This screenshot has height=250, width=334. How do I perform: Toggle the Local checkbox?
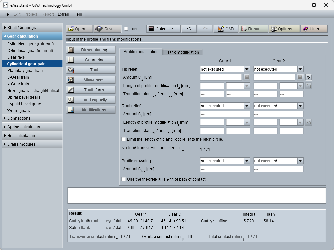[126, 29]
